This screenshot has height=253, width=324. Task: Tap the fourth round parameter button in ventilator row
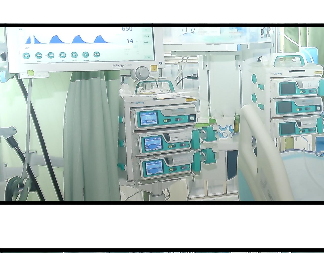click(x=63, y=55)
